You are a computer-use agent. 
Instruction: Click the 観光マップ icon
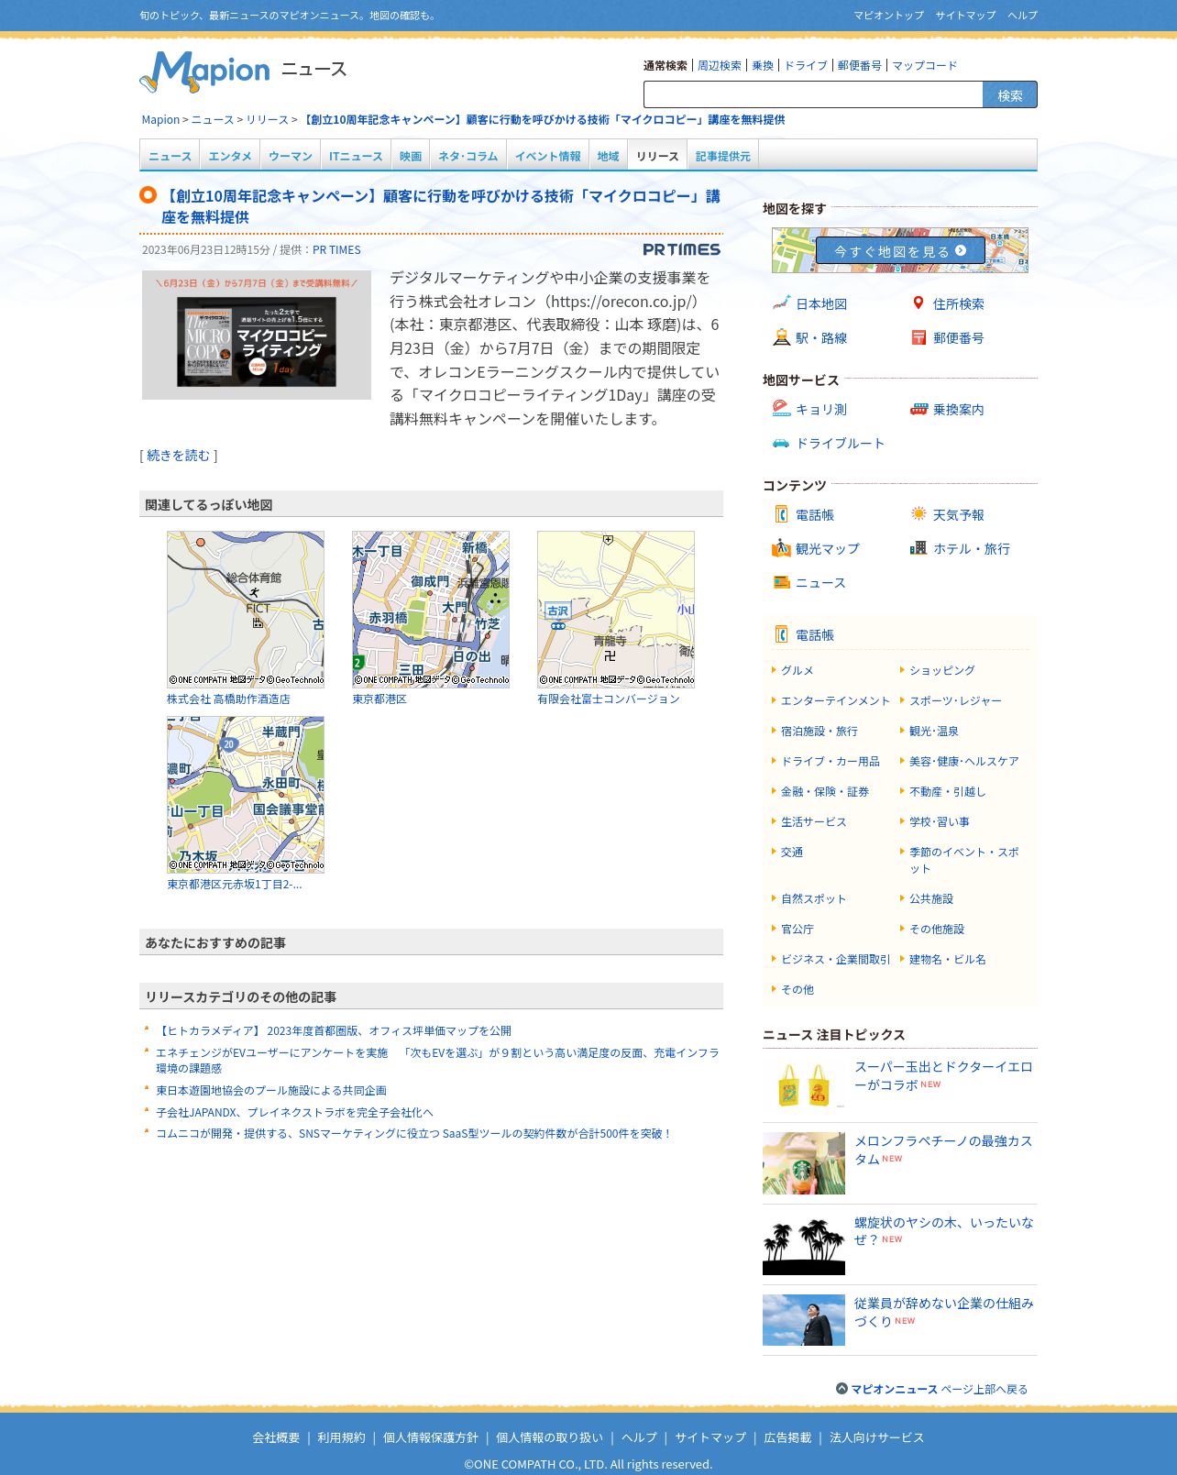pyautogui.click(x=781, y=548)
